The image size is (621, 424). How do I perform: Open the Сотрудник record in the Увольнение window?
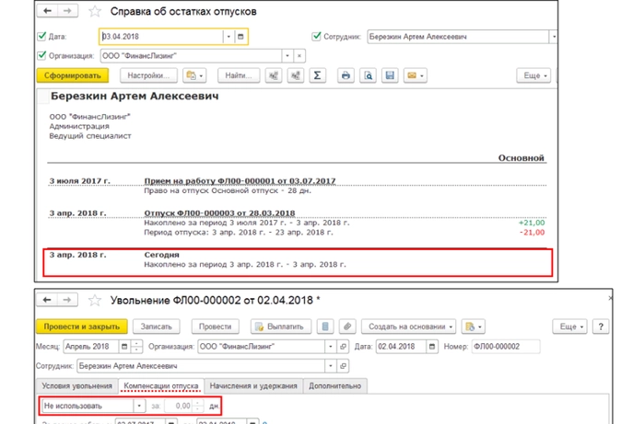(x=343, y=366)
